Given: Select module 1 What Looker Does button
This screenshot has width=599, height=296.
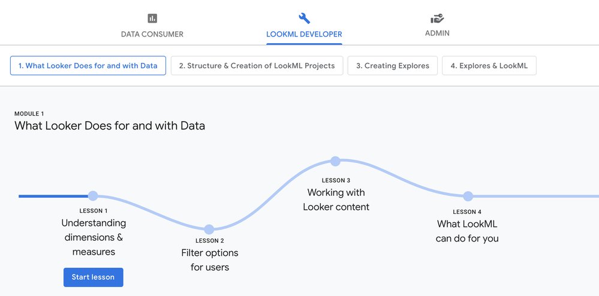Looking at the screenshot, I should click(88, 66).
